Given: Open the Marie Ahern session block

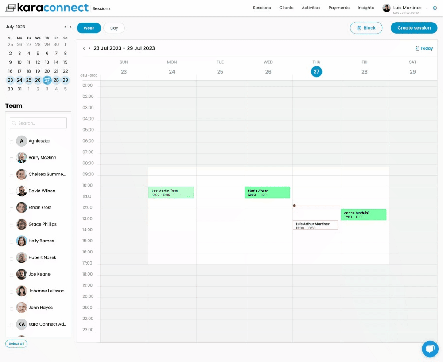Looking at the screenshot, I should coord(267,192).
